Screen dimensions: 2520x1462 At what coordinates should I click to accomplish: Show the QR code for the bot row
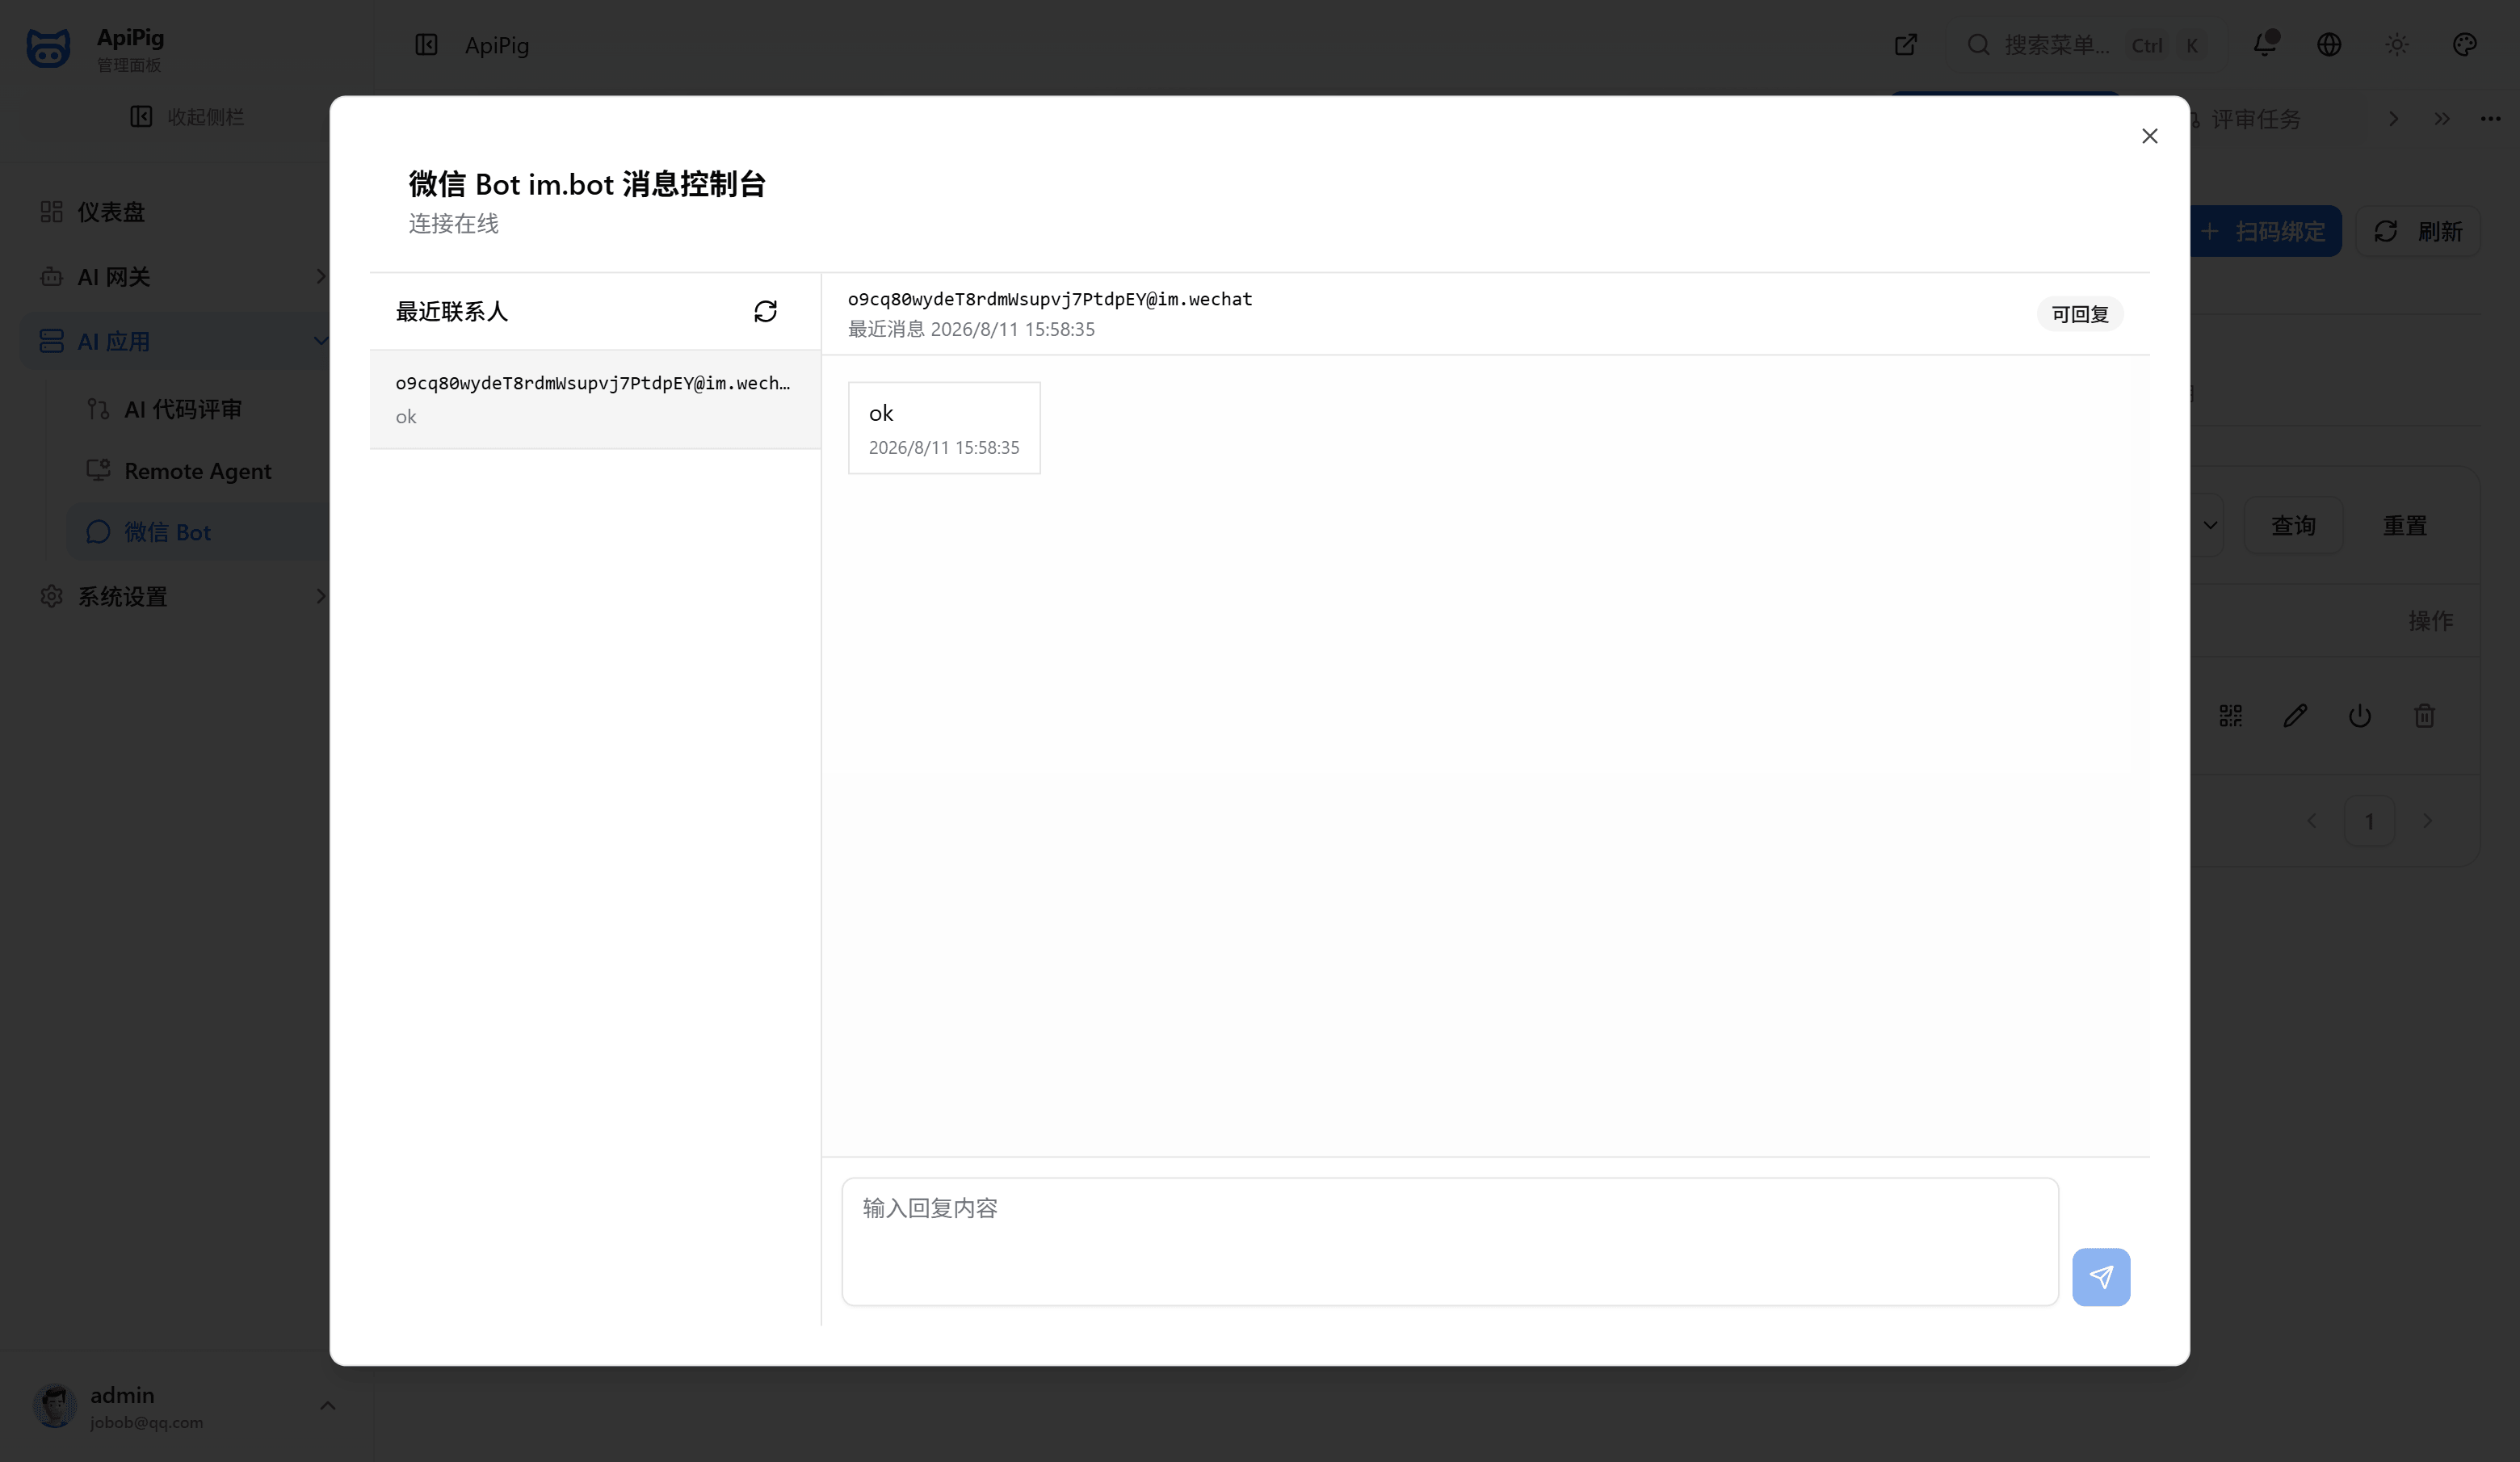point(2230,716)
